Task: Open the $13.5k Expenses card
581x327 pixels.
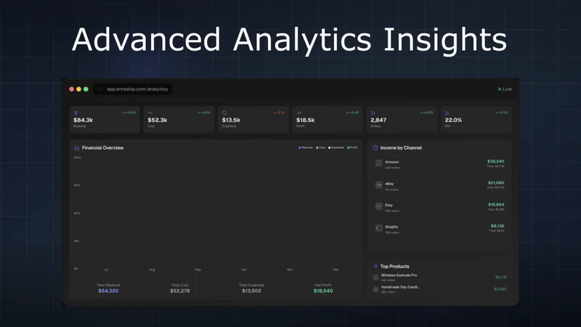Action: 253,119
